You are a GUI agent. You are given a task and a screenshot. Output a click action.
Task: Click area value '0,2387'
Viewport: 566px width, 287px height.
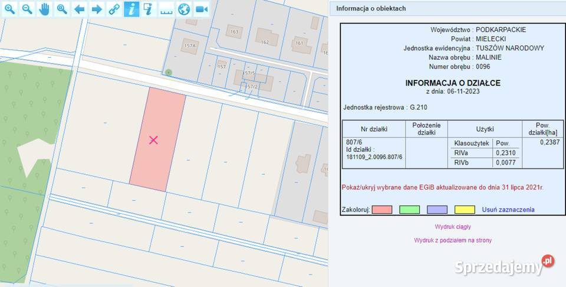[x=549, y=142]
